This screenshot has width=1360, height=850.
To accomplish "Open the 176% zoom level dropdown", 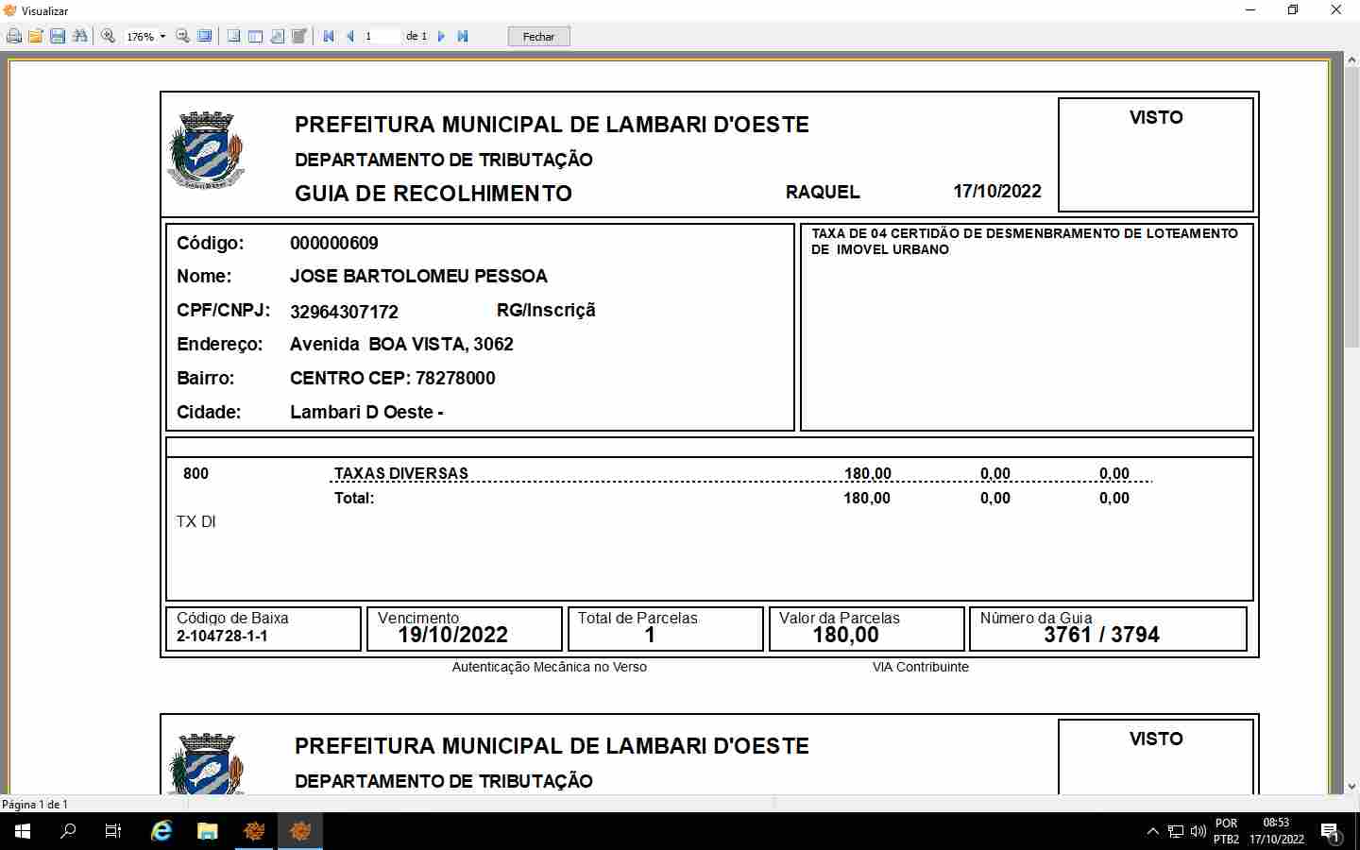I will 162,37.
